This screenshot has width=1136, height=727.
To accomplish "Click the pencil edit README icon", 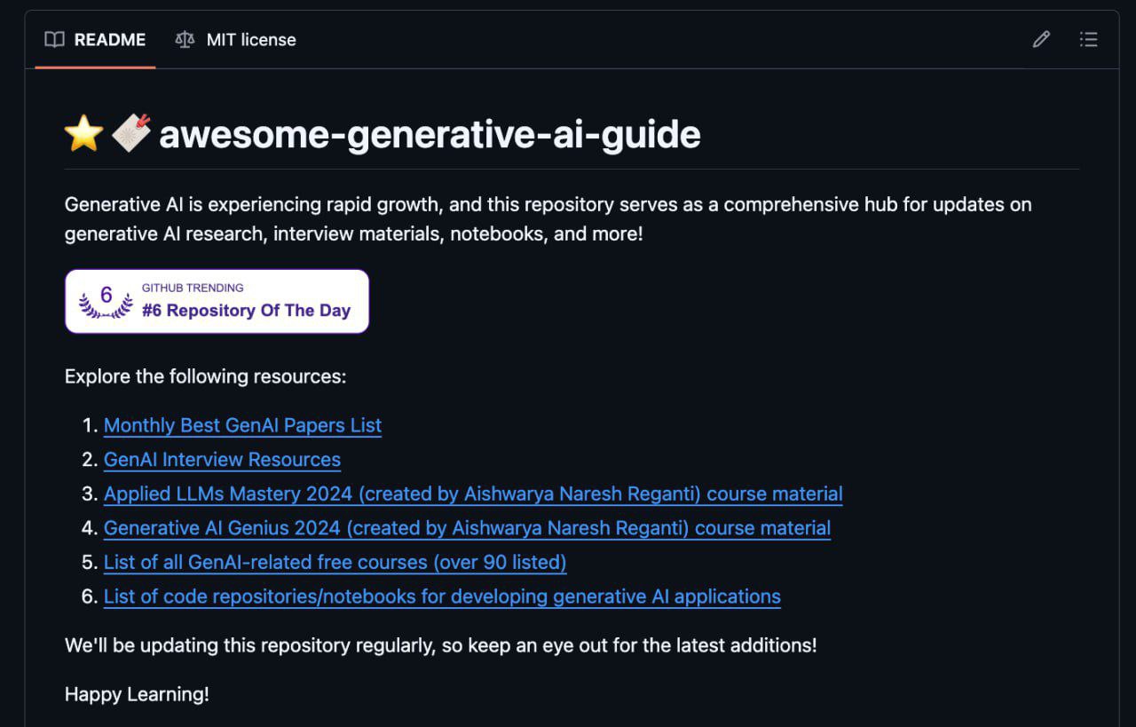I will point(1041,39).
